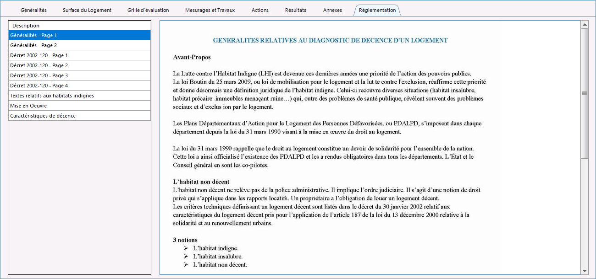The width and height of the screenshot is (596, 279).
Task: Select the Actions tab
Action: coord(260,10)
